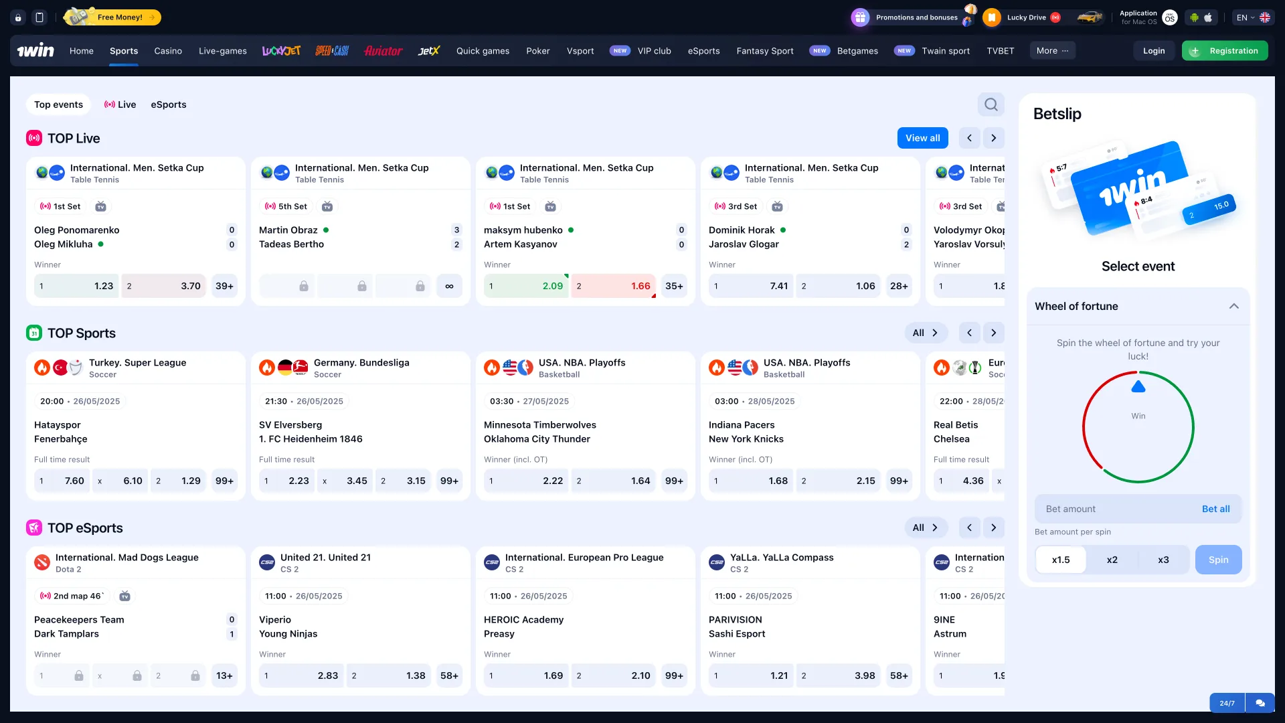Expand 39+ markets for Ponomarenko match

pyautogui.click(x=224, y=286)
